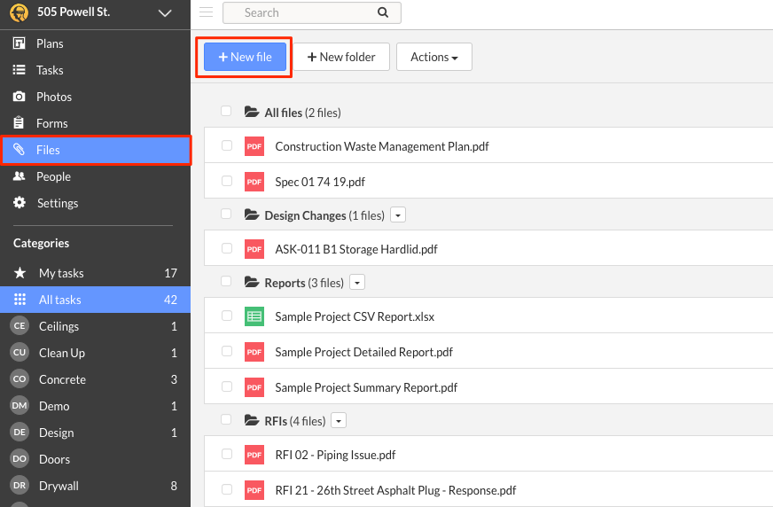Click the Forms clipboard icon
This screenshot has width=773, height=507.
click(x=19, y=122)
